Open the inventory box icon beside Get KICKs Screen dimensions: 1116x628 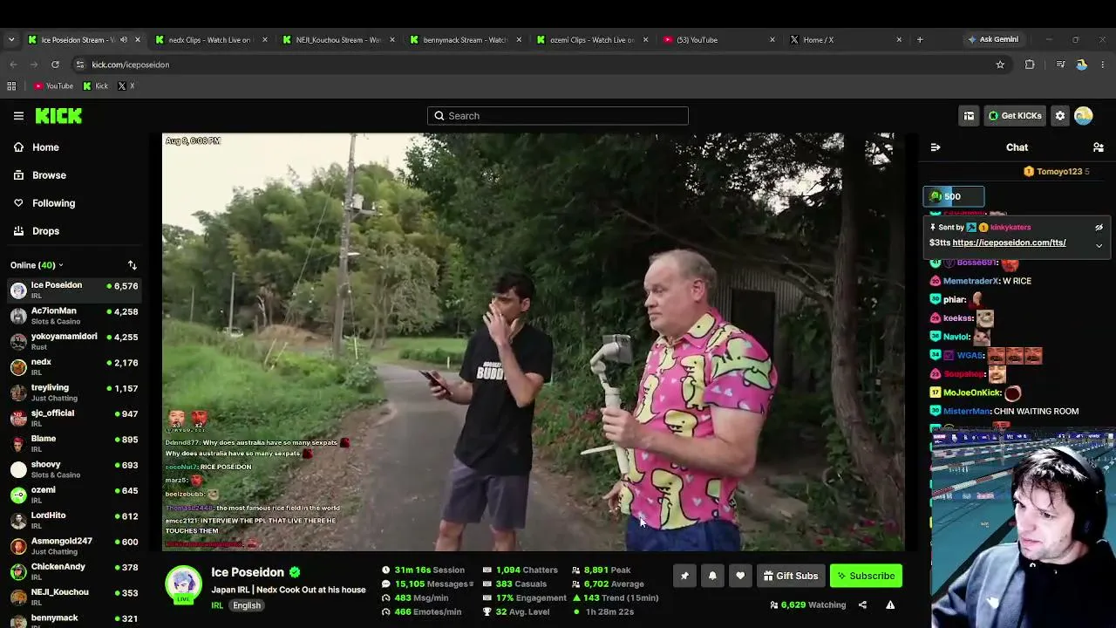click(969, 115)
